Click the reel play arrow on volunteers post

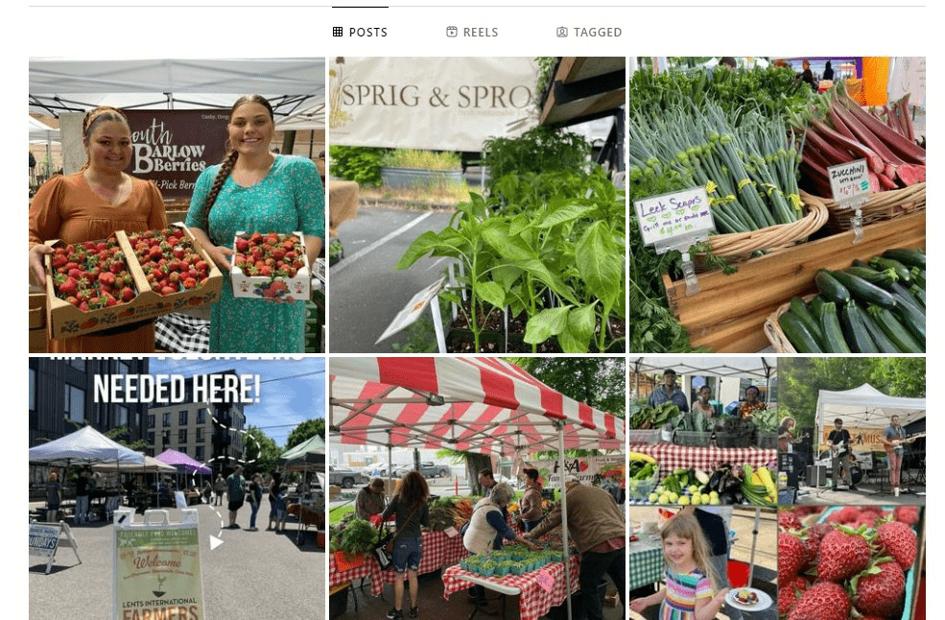tap(216, 542)
